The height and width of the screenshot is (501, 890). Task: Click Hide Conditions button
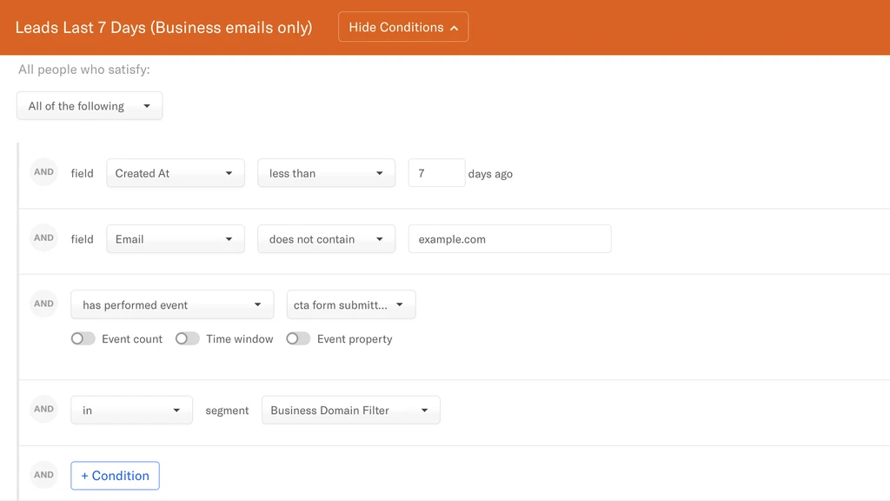tap(403, 27)
